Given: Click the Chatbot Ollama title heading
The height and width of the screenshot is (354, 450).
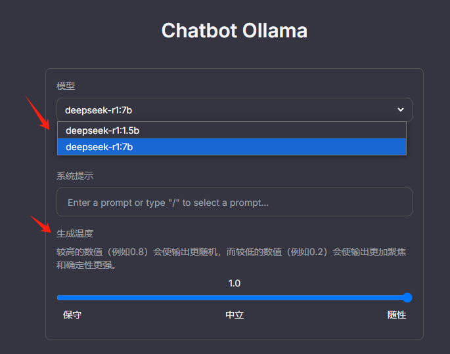Looking at the screenshot, I should click(x=234, y=31).
